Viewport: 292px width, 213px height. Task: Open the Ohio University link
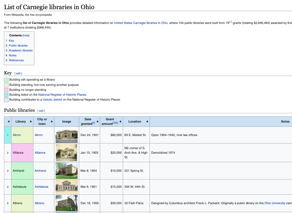(275, 203)
